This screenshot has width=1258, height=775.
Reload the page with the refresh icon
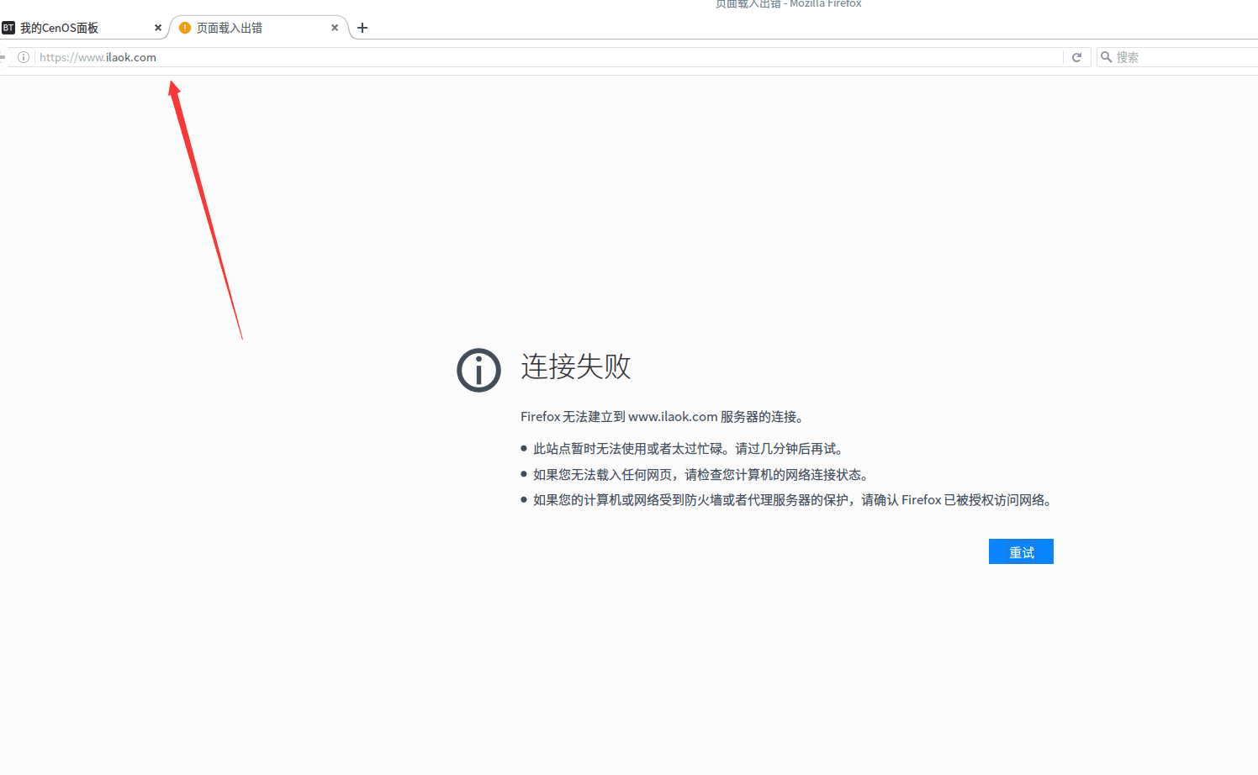pyautogui.click(x=1076, y=57)
